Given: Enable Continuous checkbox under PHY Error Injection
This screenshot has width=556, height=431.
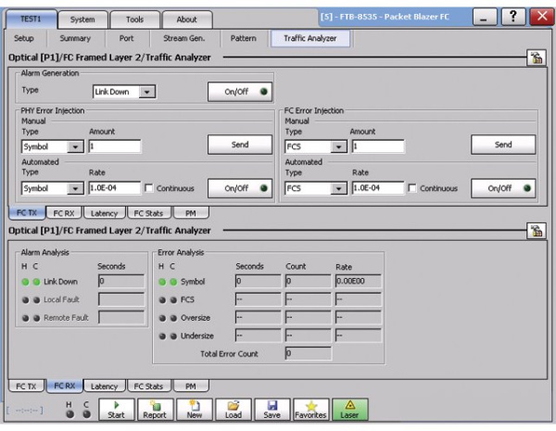Looking at the screenshot, I should [x=149, y=188].
